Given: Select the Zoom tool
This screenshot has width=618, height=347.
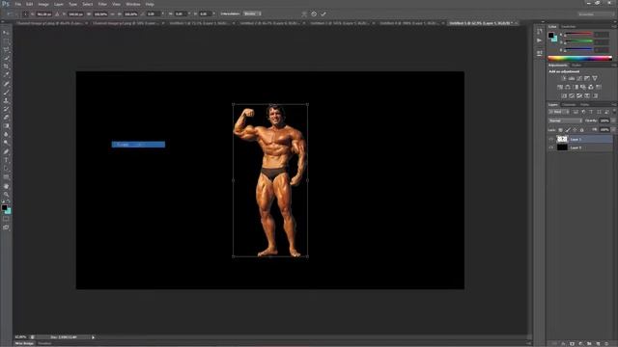Looking at the screenshot, I should pos(6,195).
